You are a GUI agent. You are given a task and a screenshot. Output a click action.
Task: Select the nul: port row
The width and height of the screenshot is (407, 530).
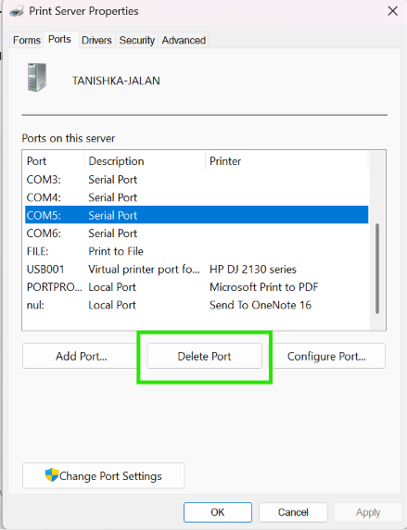[197, 305]
